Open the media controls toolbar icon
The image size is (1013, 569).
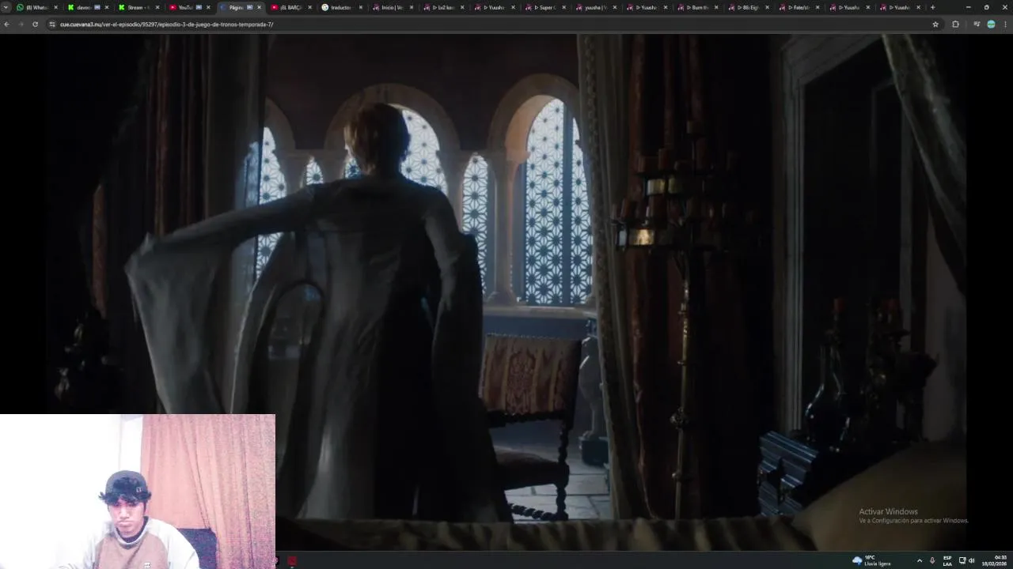[x=977, y=24]
